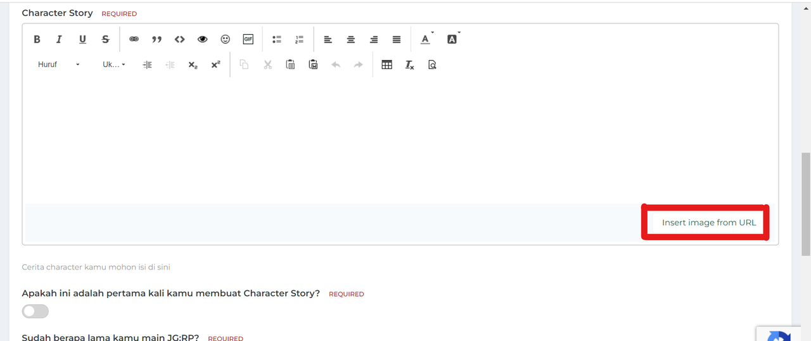Screen dimensions: 811x341
Task: Align text left
Action: 328,39
